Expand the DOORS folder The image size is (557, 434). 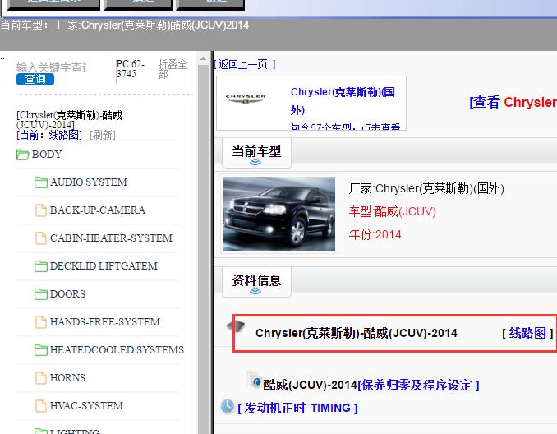click(67, 294)
